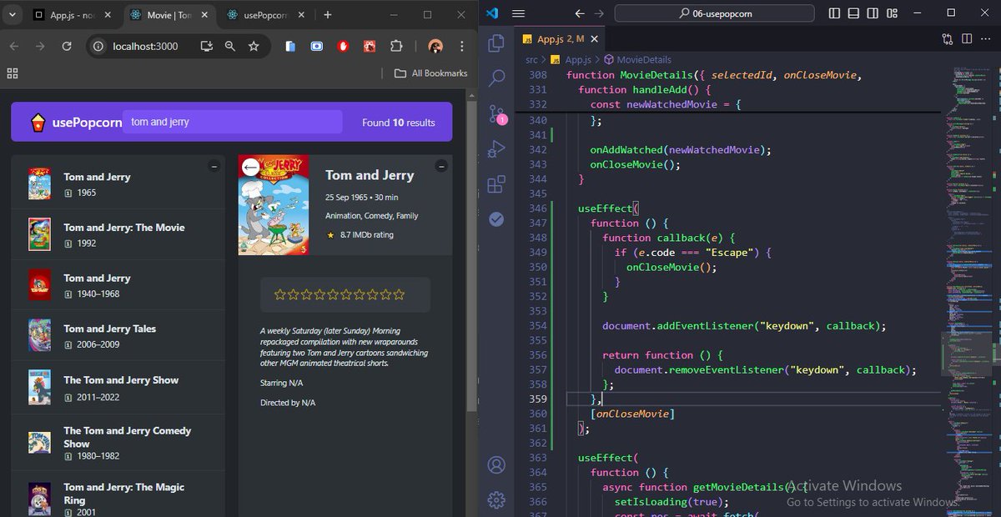Screen dimensions: 1001x517
Task: Close the Movie | Tom browser tab
Action: (x=206, y=15)
